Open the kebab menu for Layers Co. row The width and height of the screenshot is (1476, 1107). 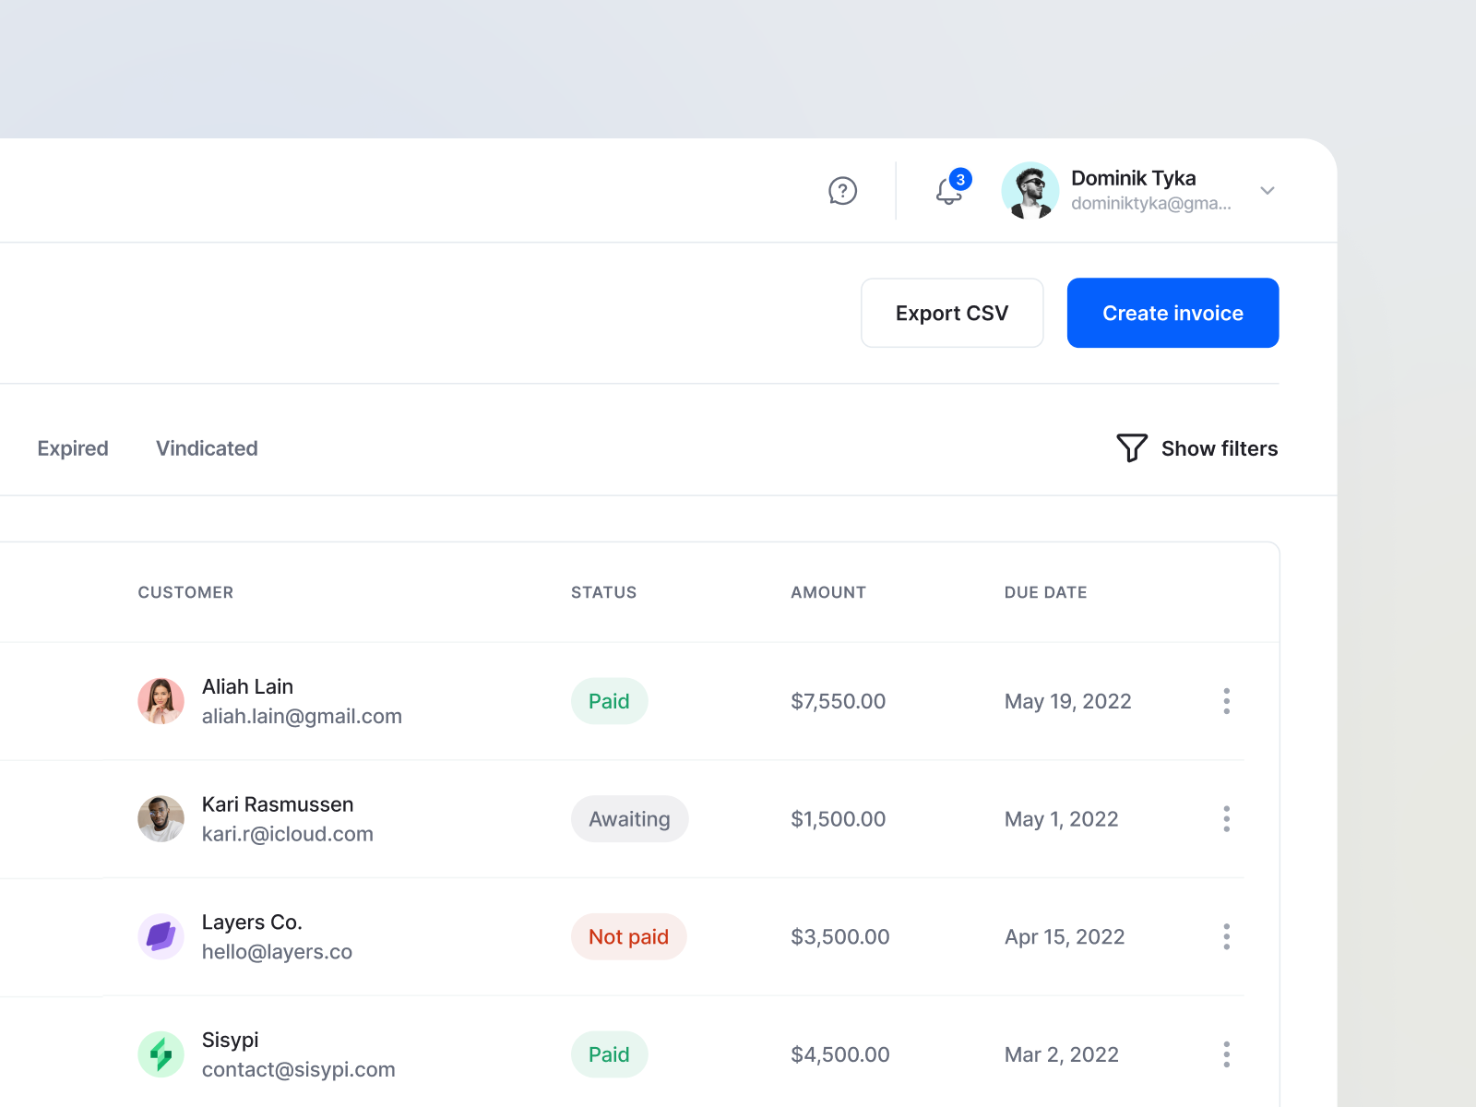click(1227, 936)
